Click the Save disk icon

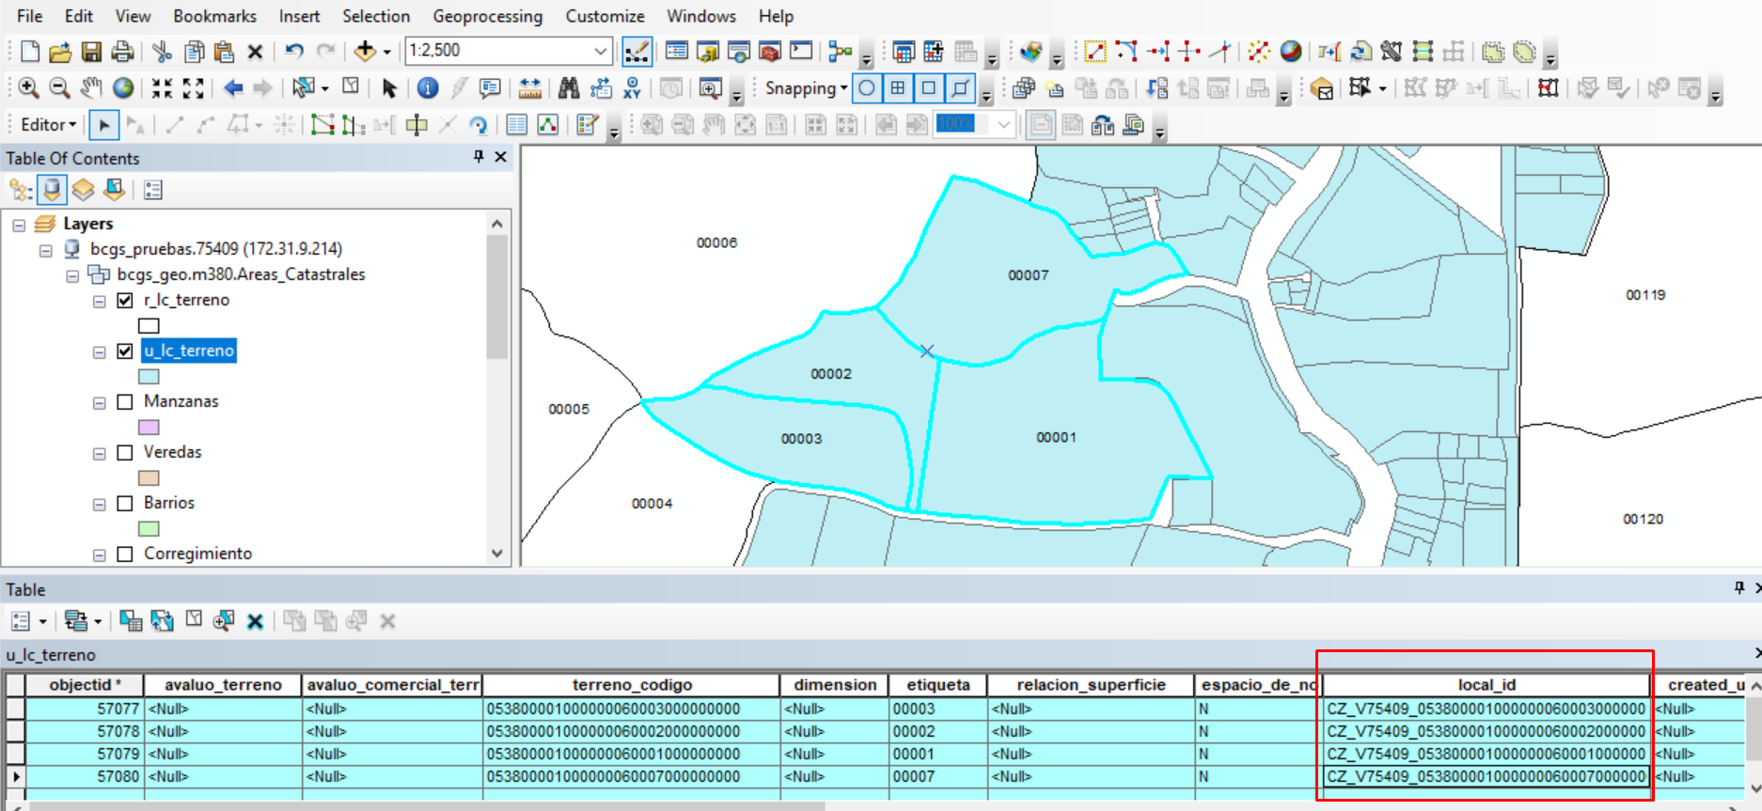(x=91, y=51)
